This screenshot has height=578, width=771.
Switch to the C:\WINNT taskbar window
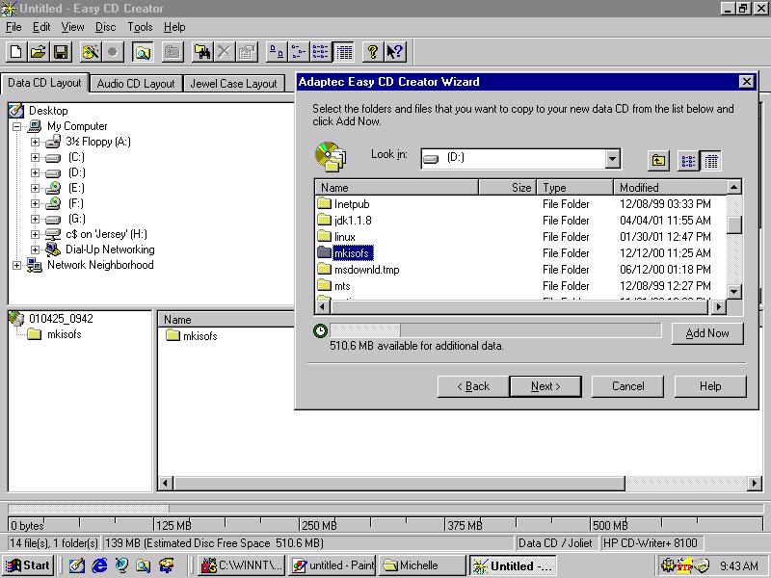click(x=242, y=565)
